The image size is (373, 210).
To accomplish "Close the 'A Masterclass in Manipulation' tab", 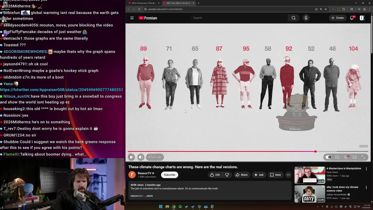I will click(x=159, y=3).
